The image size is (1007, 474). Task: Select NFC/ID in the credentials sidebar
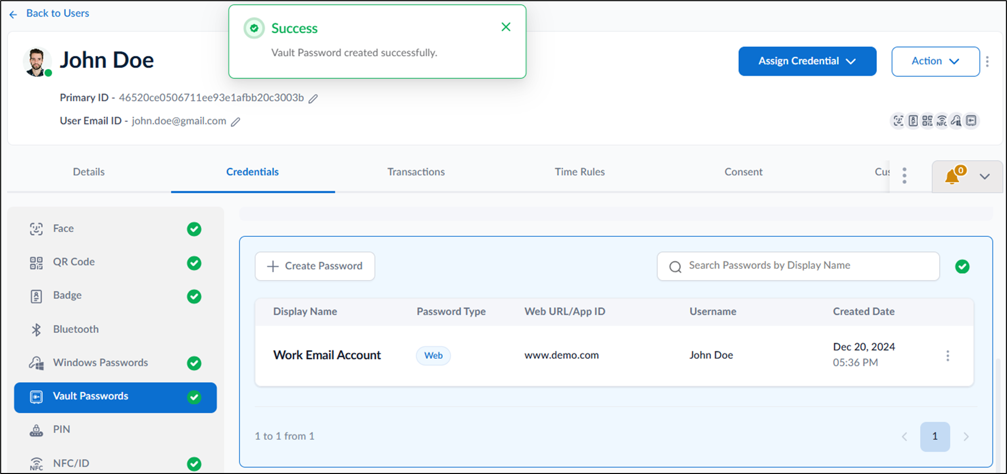click(116, 463)
